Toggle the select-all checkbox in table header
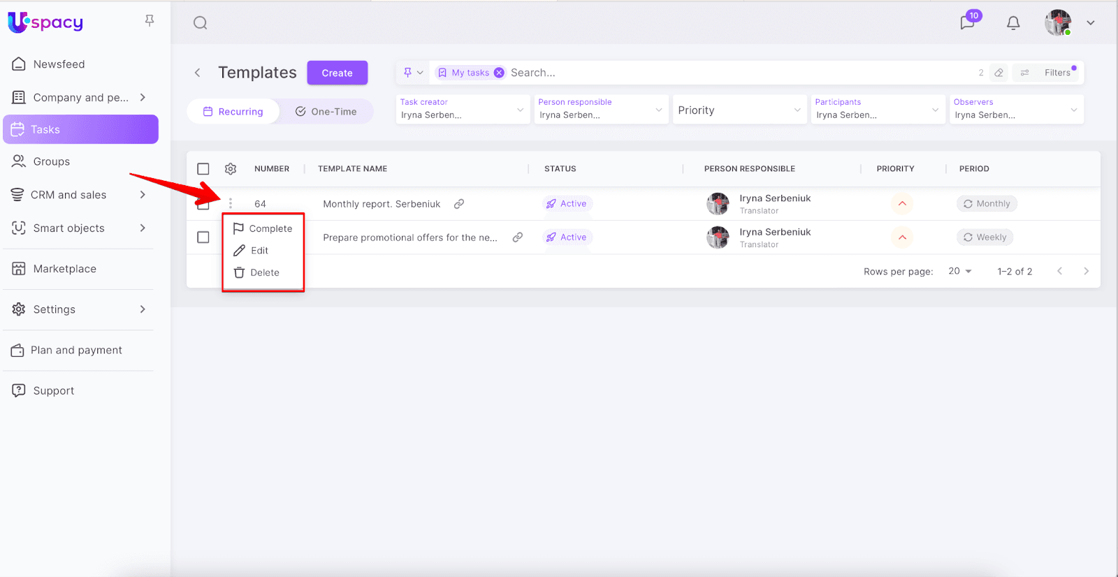Viewport: 1118px width, 577px height. click(x=203, y=169)
